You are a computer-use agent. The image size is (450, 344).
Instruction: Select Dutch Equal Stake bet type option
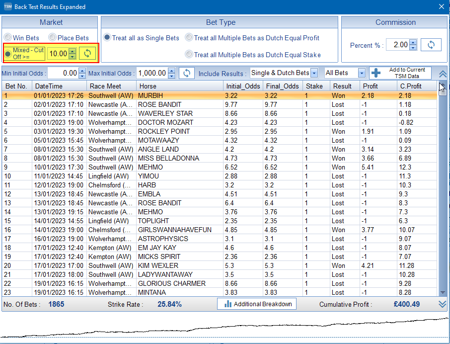[x=189, y=55]
